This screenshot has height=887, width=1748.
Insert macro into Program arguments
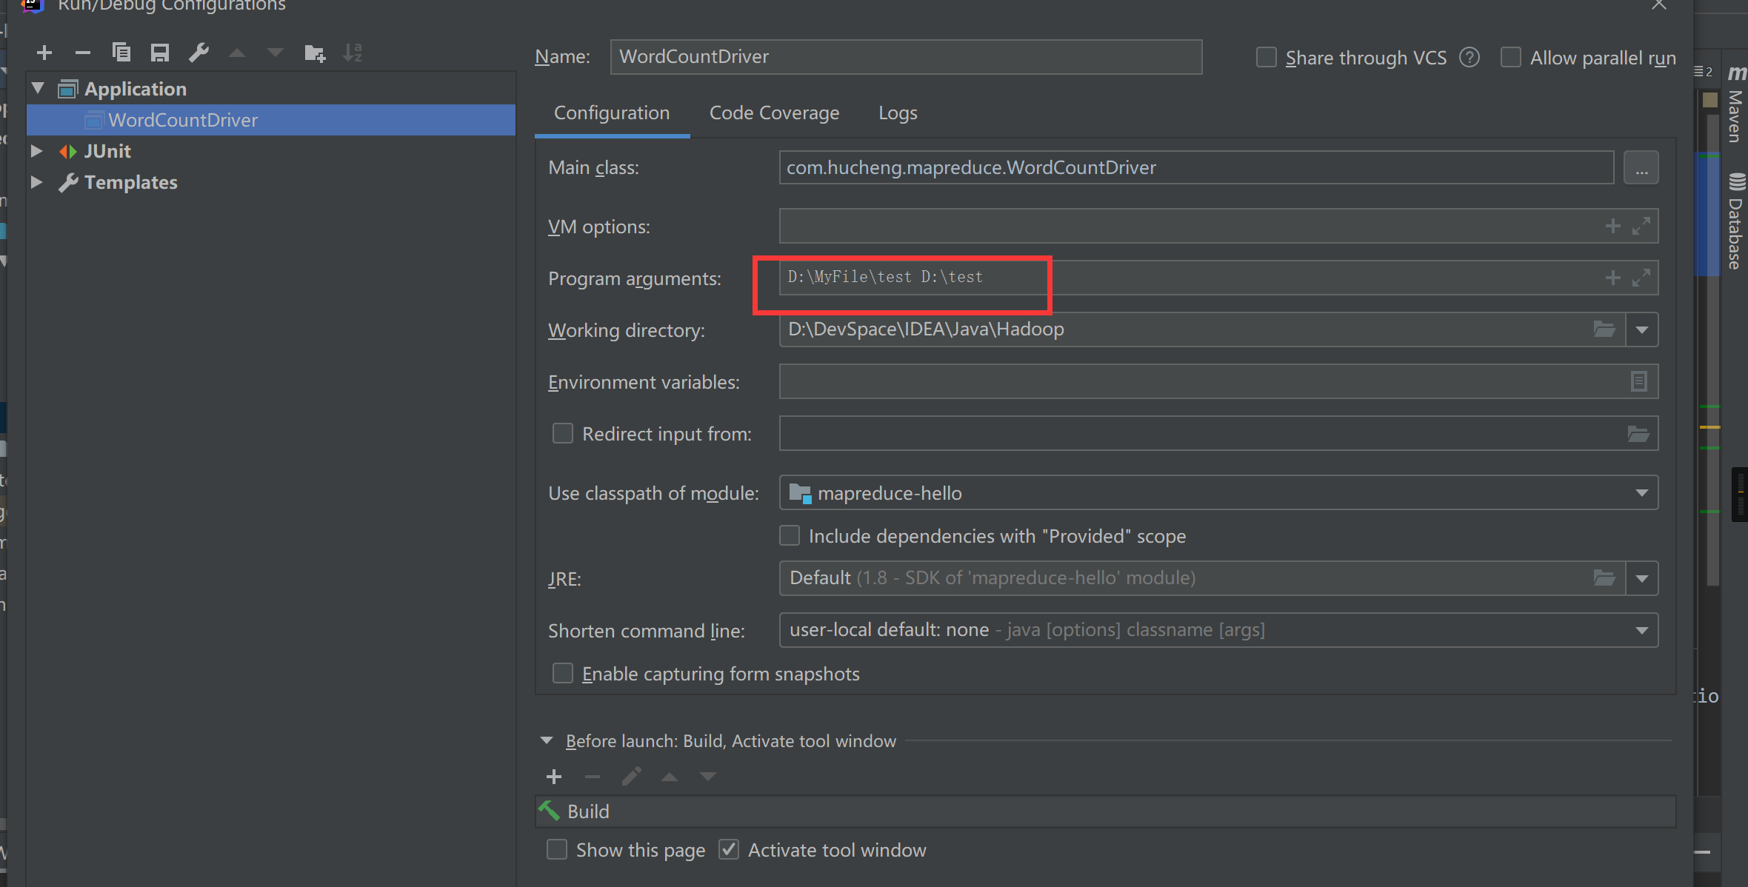pyautogui.click(x=1613, y=278)
